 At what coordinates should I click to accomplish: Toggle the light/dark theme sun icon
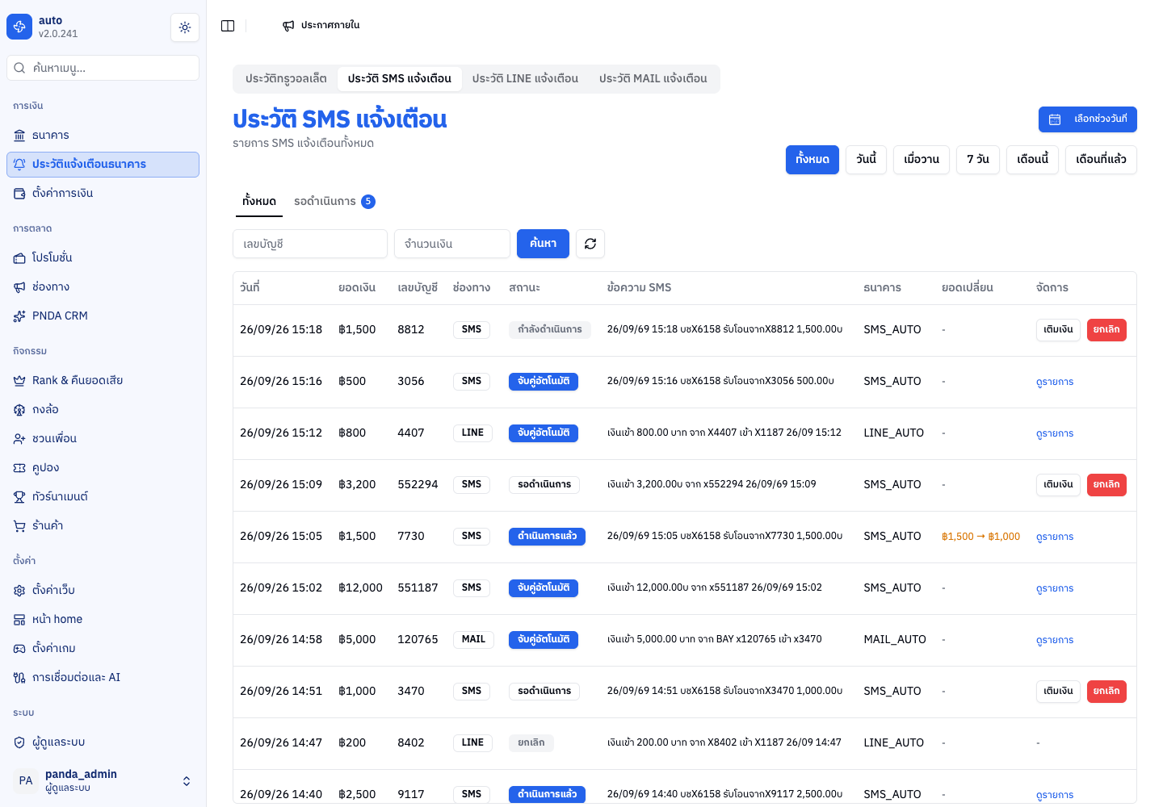[185, 27]
